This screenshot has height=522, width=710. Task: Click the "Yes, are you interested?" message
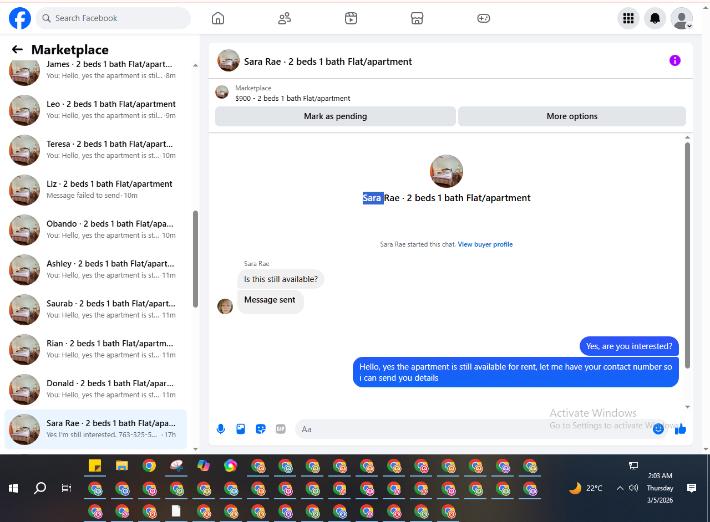pyautogui.click(x=629, y=346)
